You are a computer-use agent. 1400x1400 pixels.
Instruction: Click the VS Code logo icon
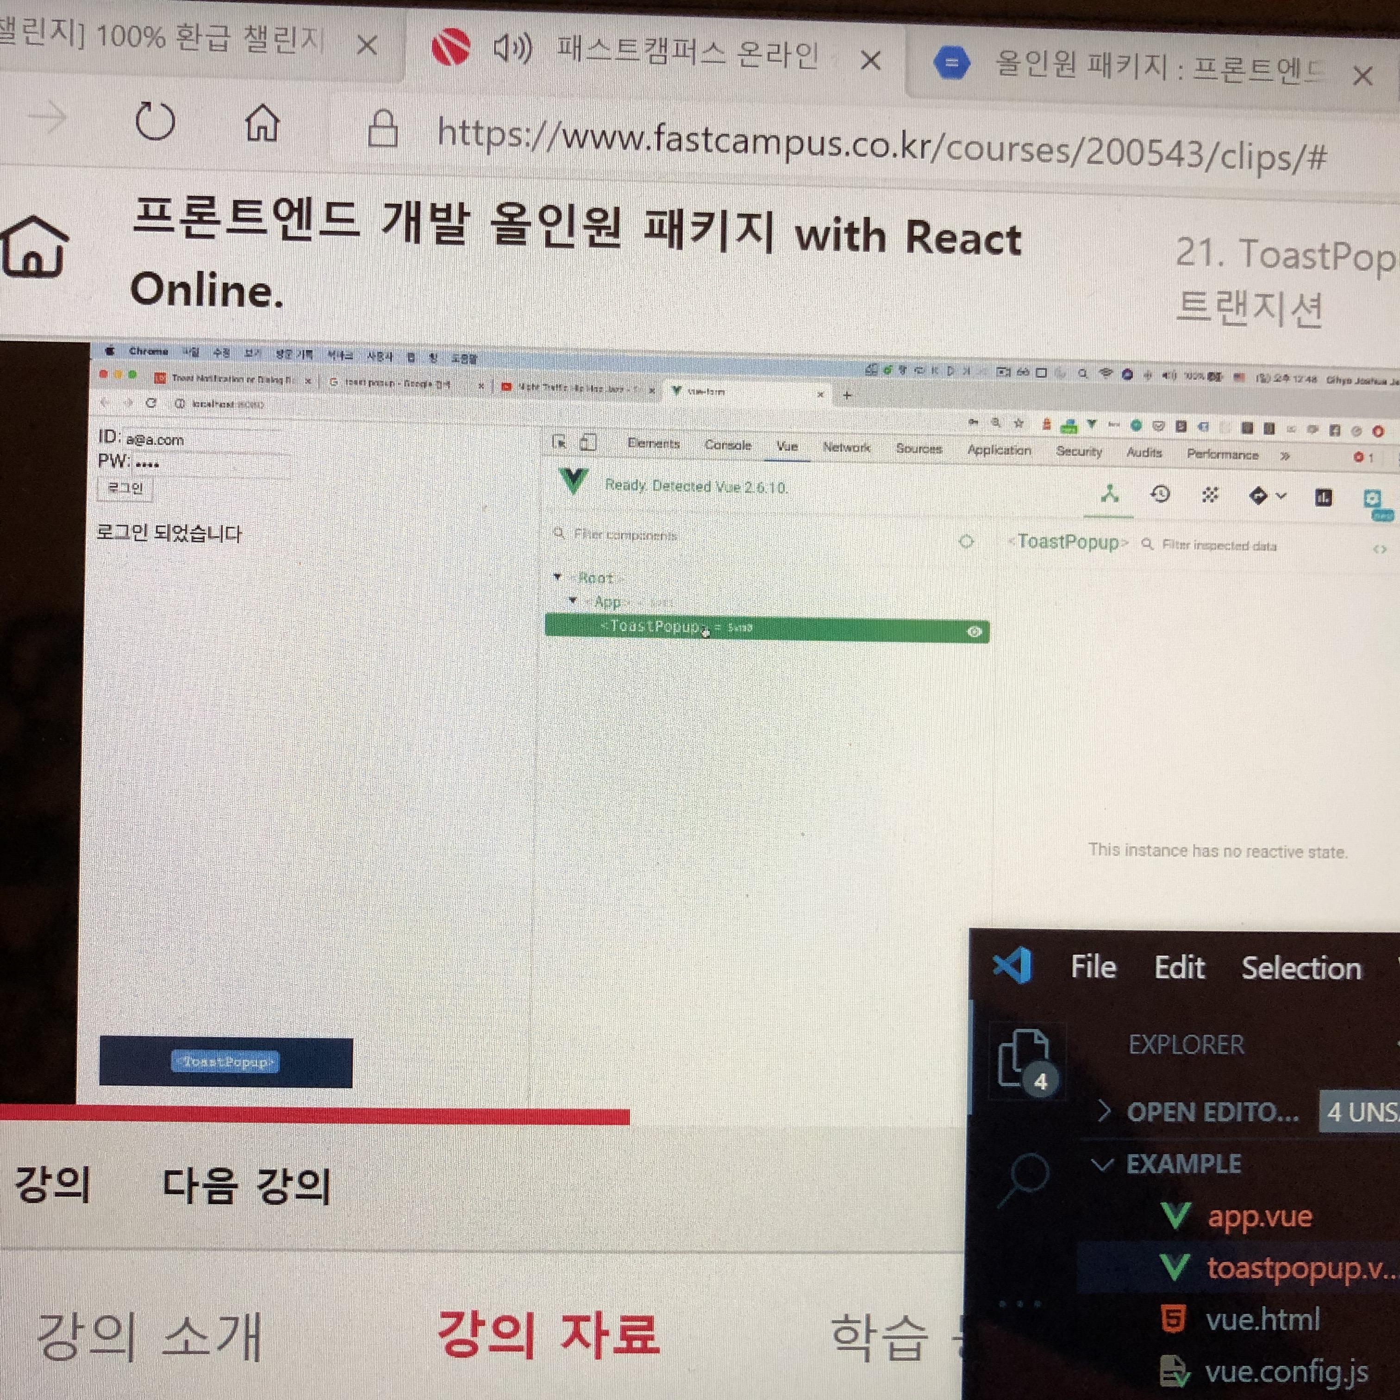pyautogui.click(x=1012, y=965)
